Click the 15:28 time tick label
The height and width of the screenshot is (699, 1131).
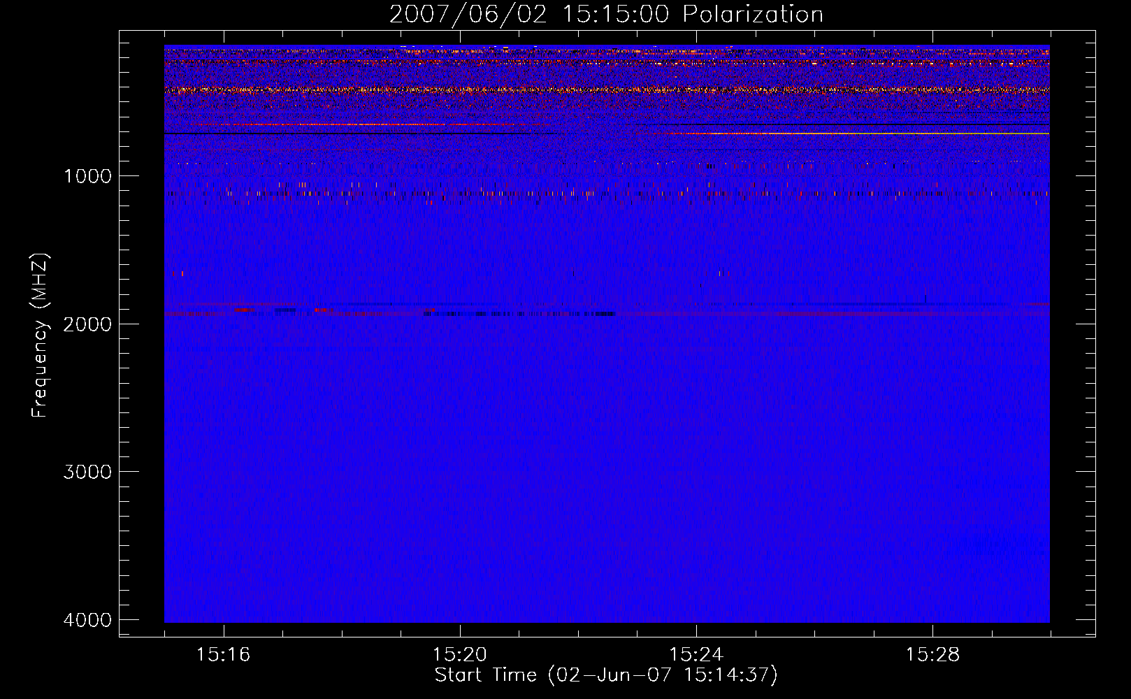(933, 655)
